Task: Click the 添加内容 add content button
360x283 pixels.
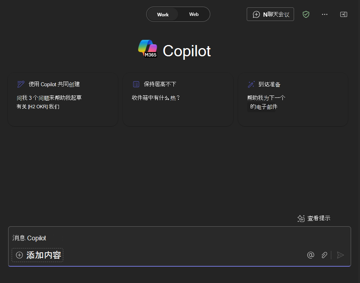Action: point(37,255)
